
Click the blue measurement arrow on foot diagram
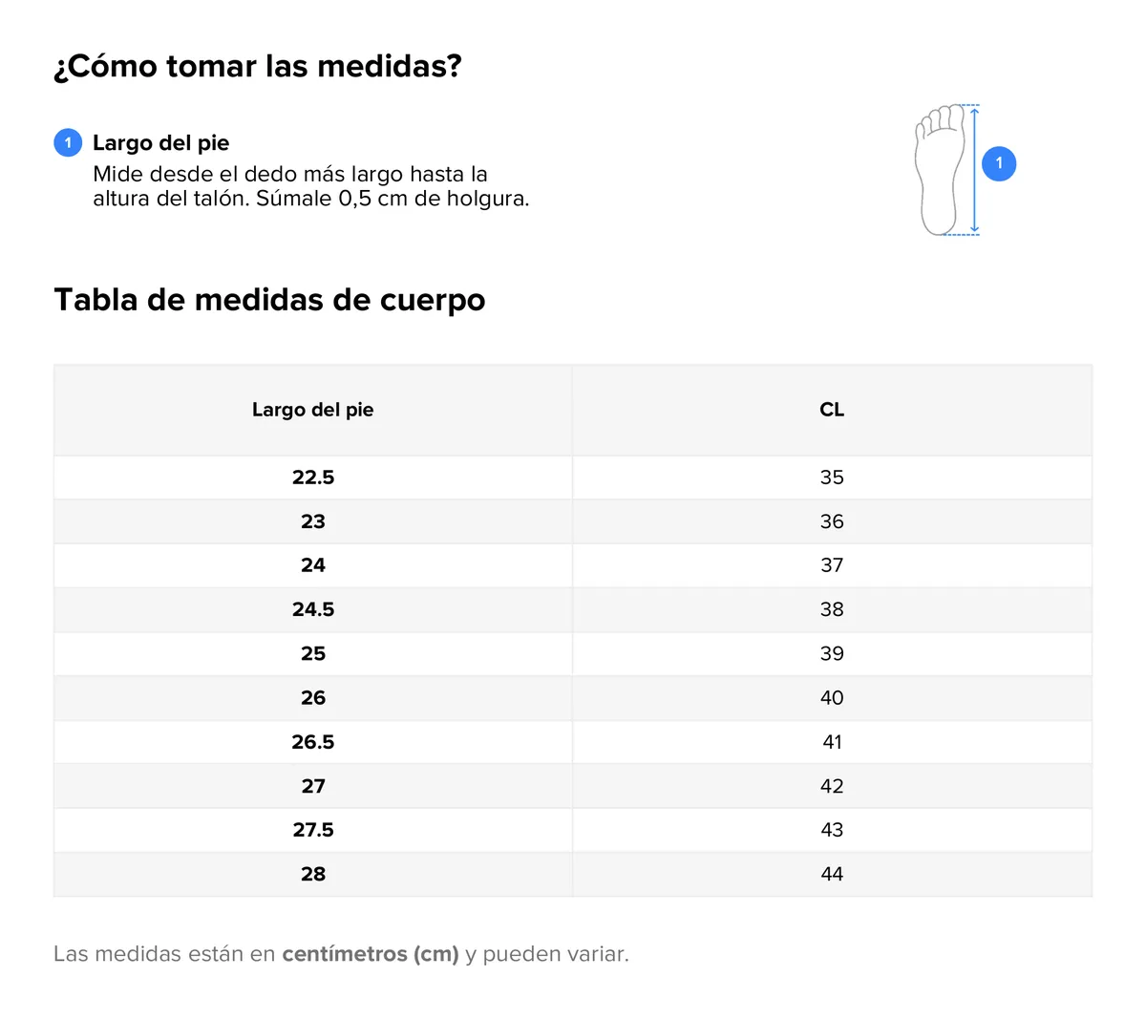974,170
